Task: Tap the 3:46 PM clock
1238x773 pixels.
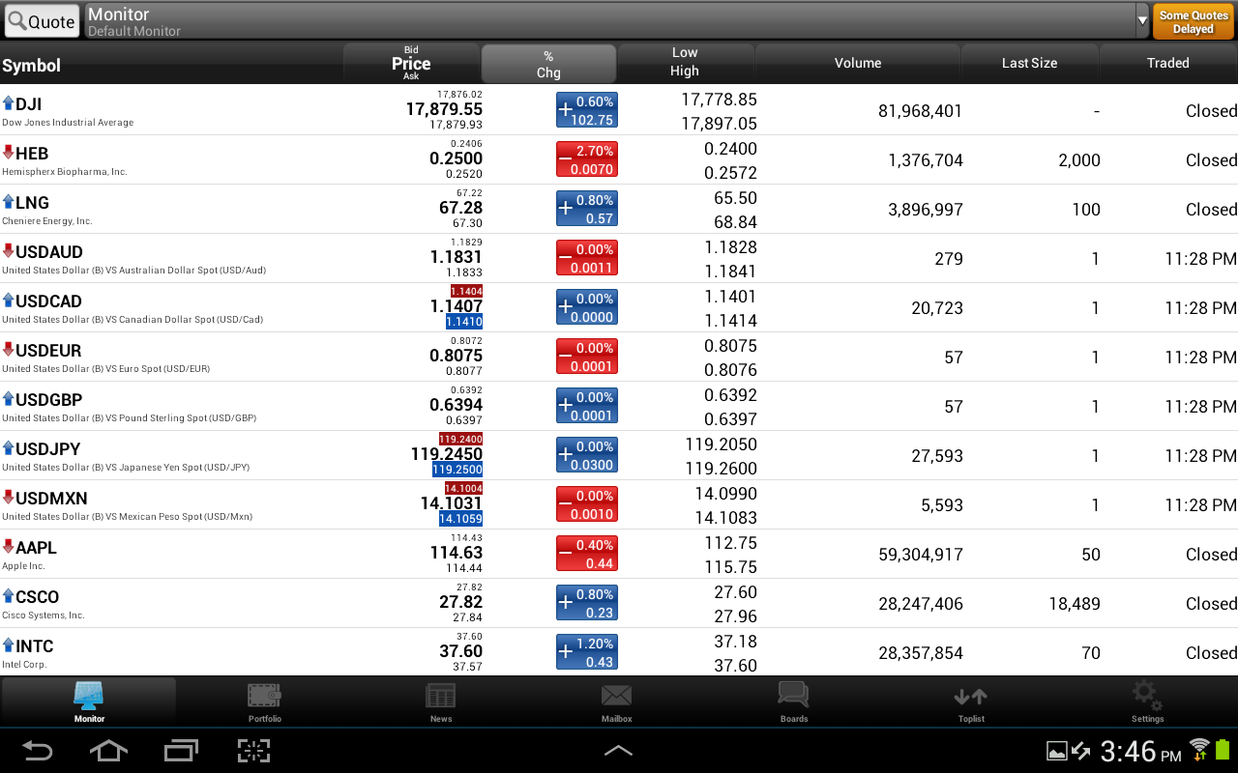Action: point(1140,751)
